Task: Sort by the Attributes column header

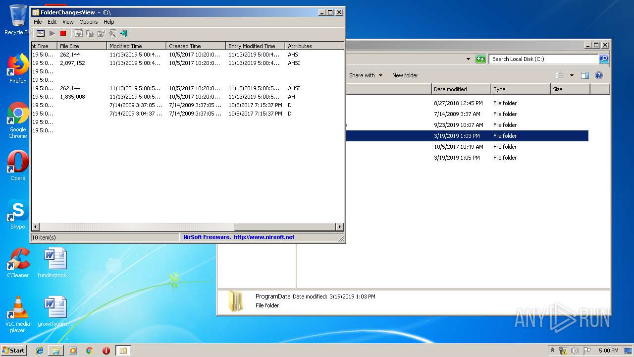Action: pos(314,46)
